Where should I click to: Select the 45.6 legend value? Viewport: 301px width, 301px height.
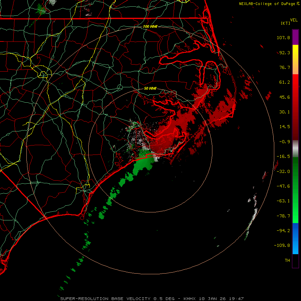[x=285, y=97]
